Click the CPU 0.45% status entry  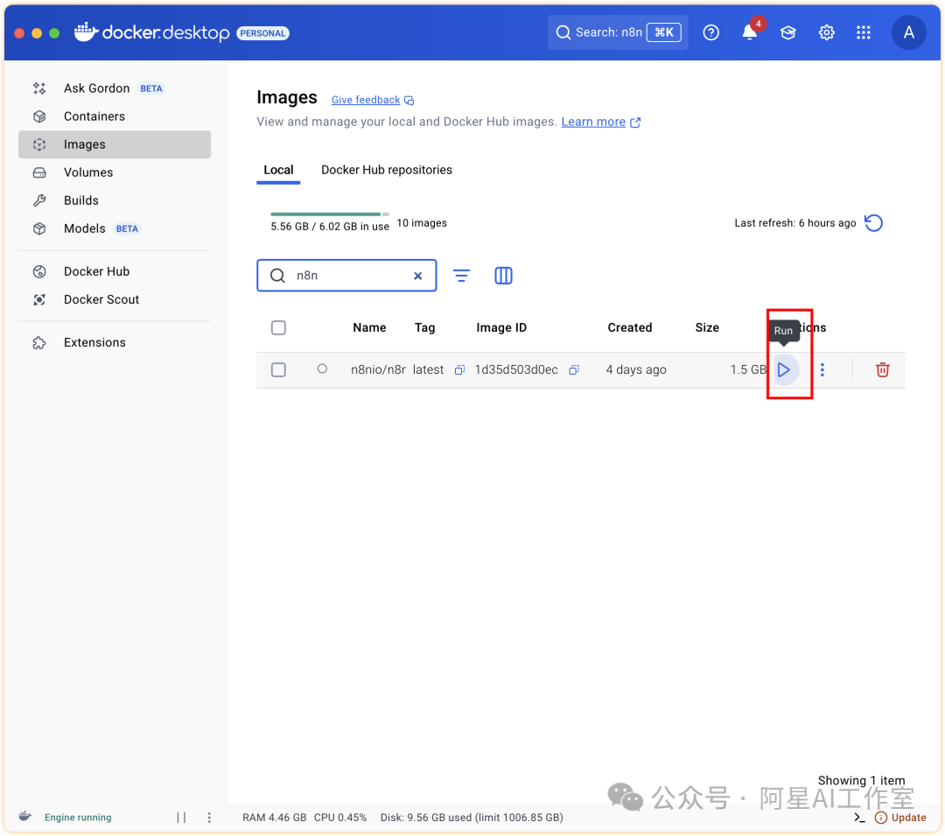(x=339, y=818)
